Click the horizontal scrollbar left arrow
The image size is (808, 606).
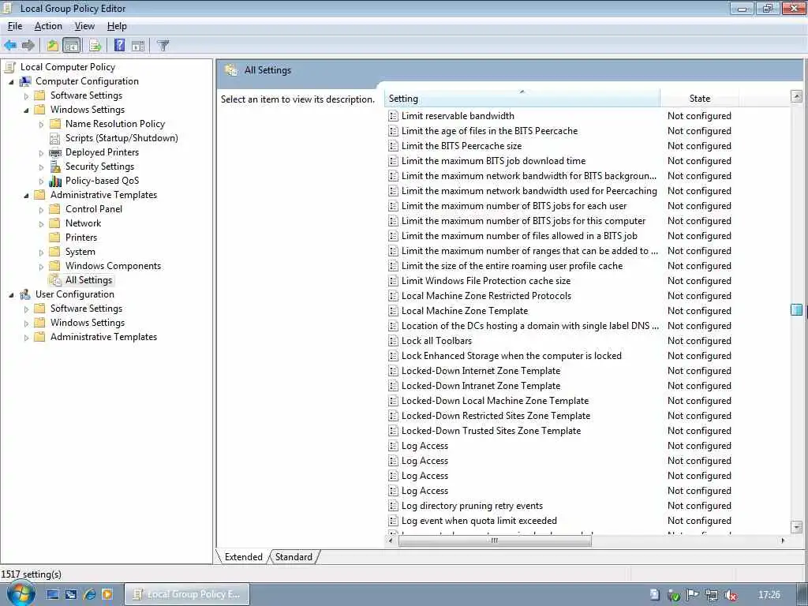tap(391, 541)
